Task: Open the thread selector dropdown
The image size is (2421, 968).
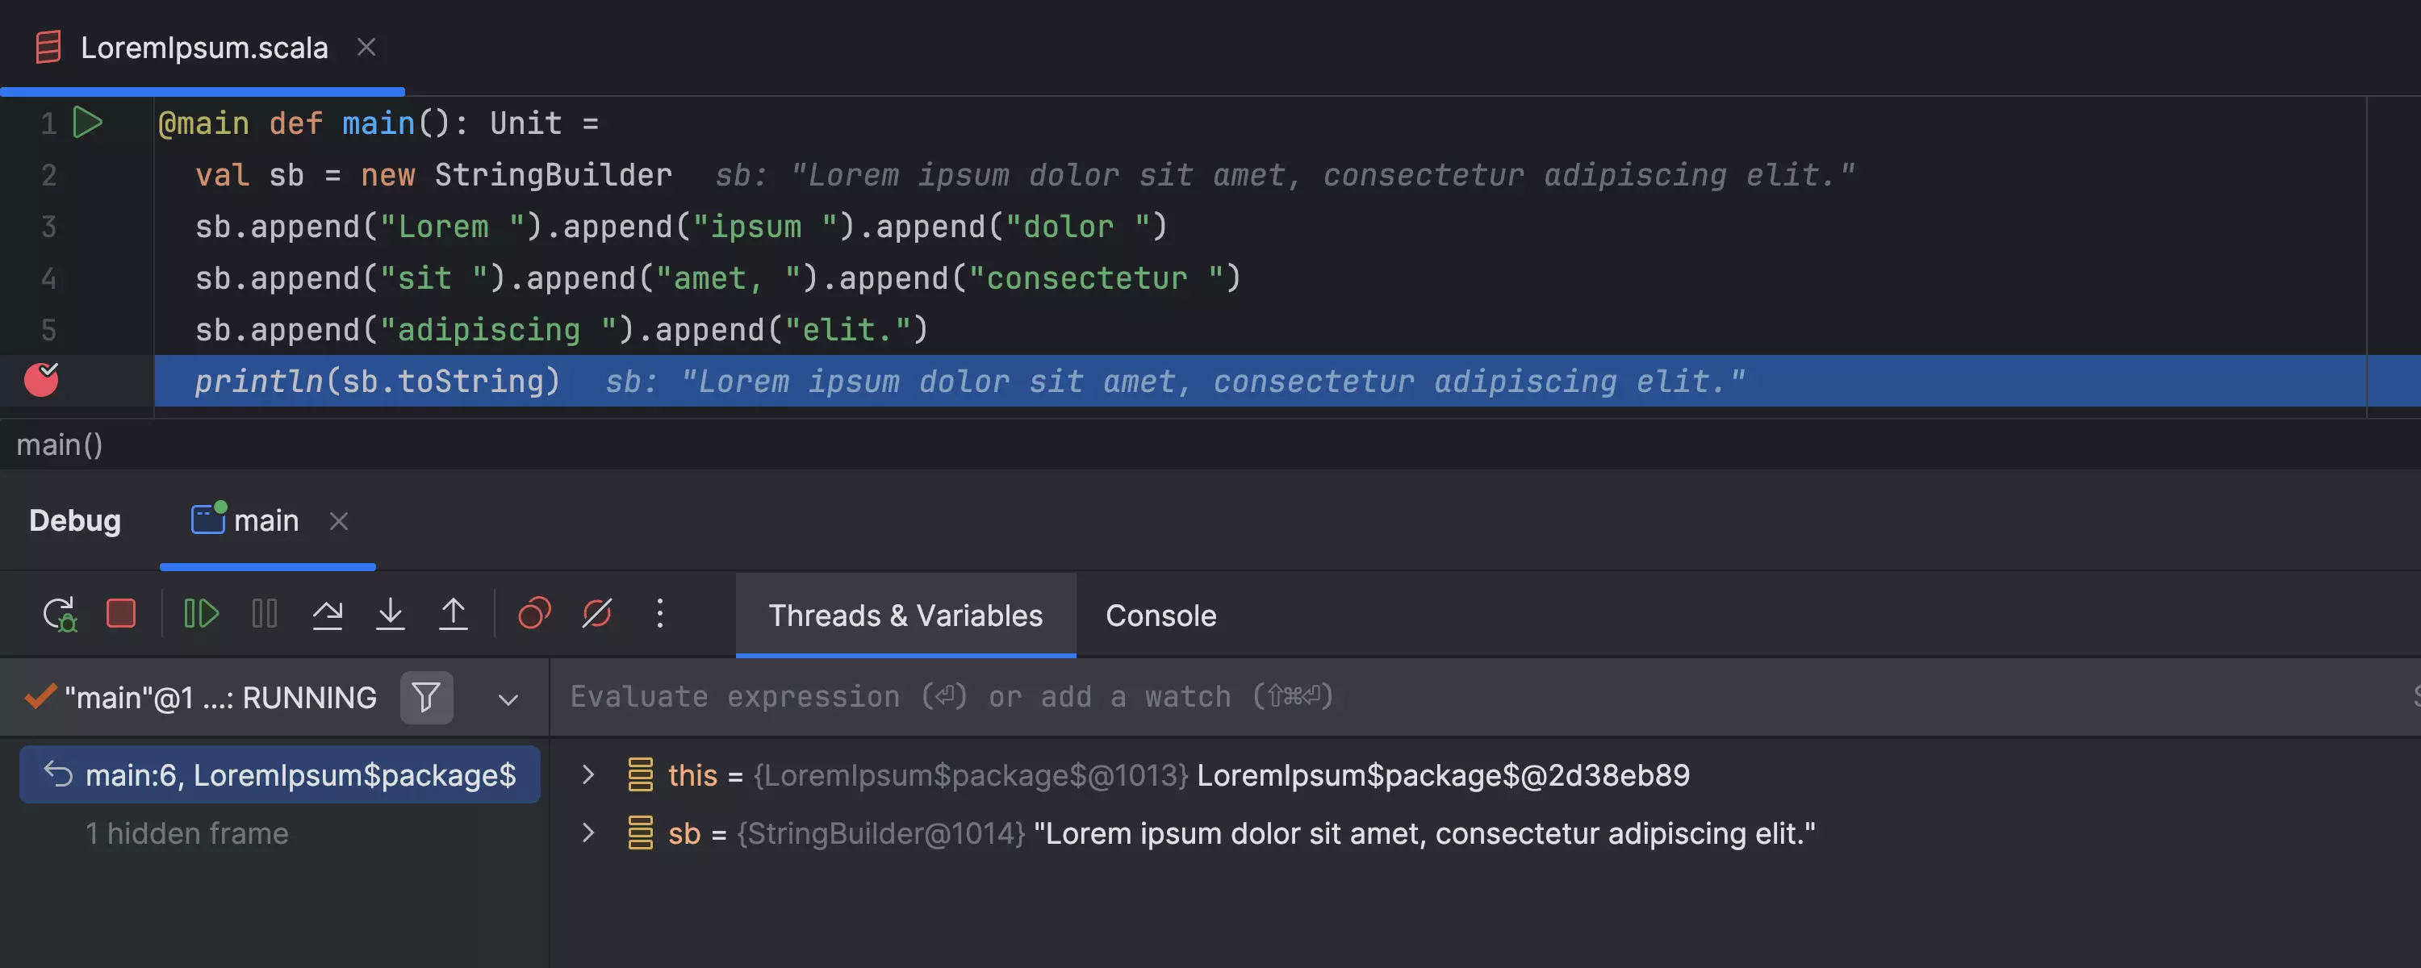Action: coord(508,699)
